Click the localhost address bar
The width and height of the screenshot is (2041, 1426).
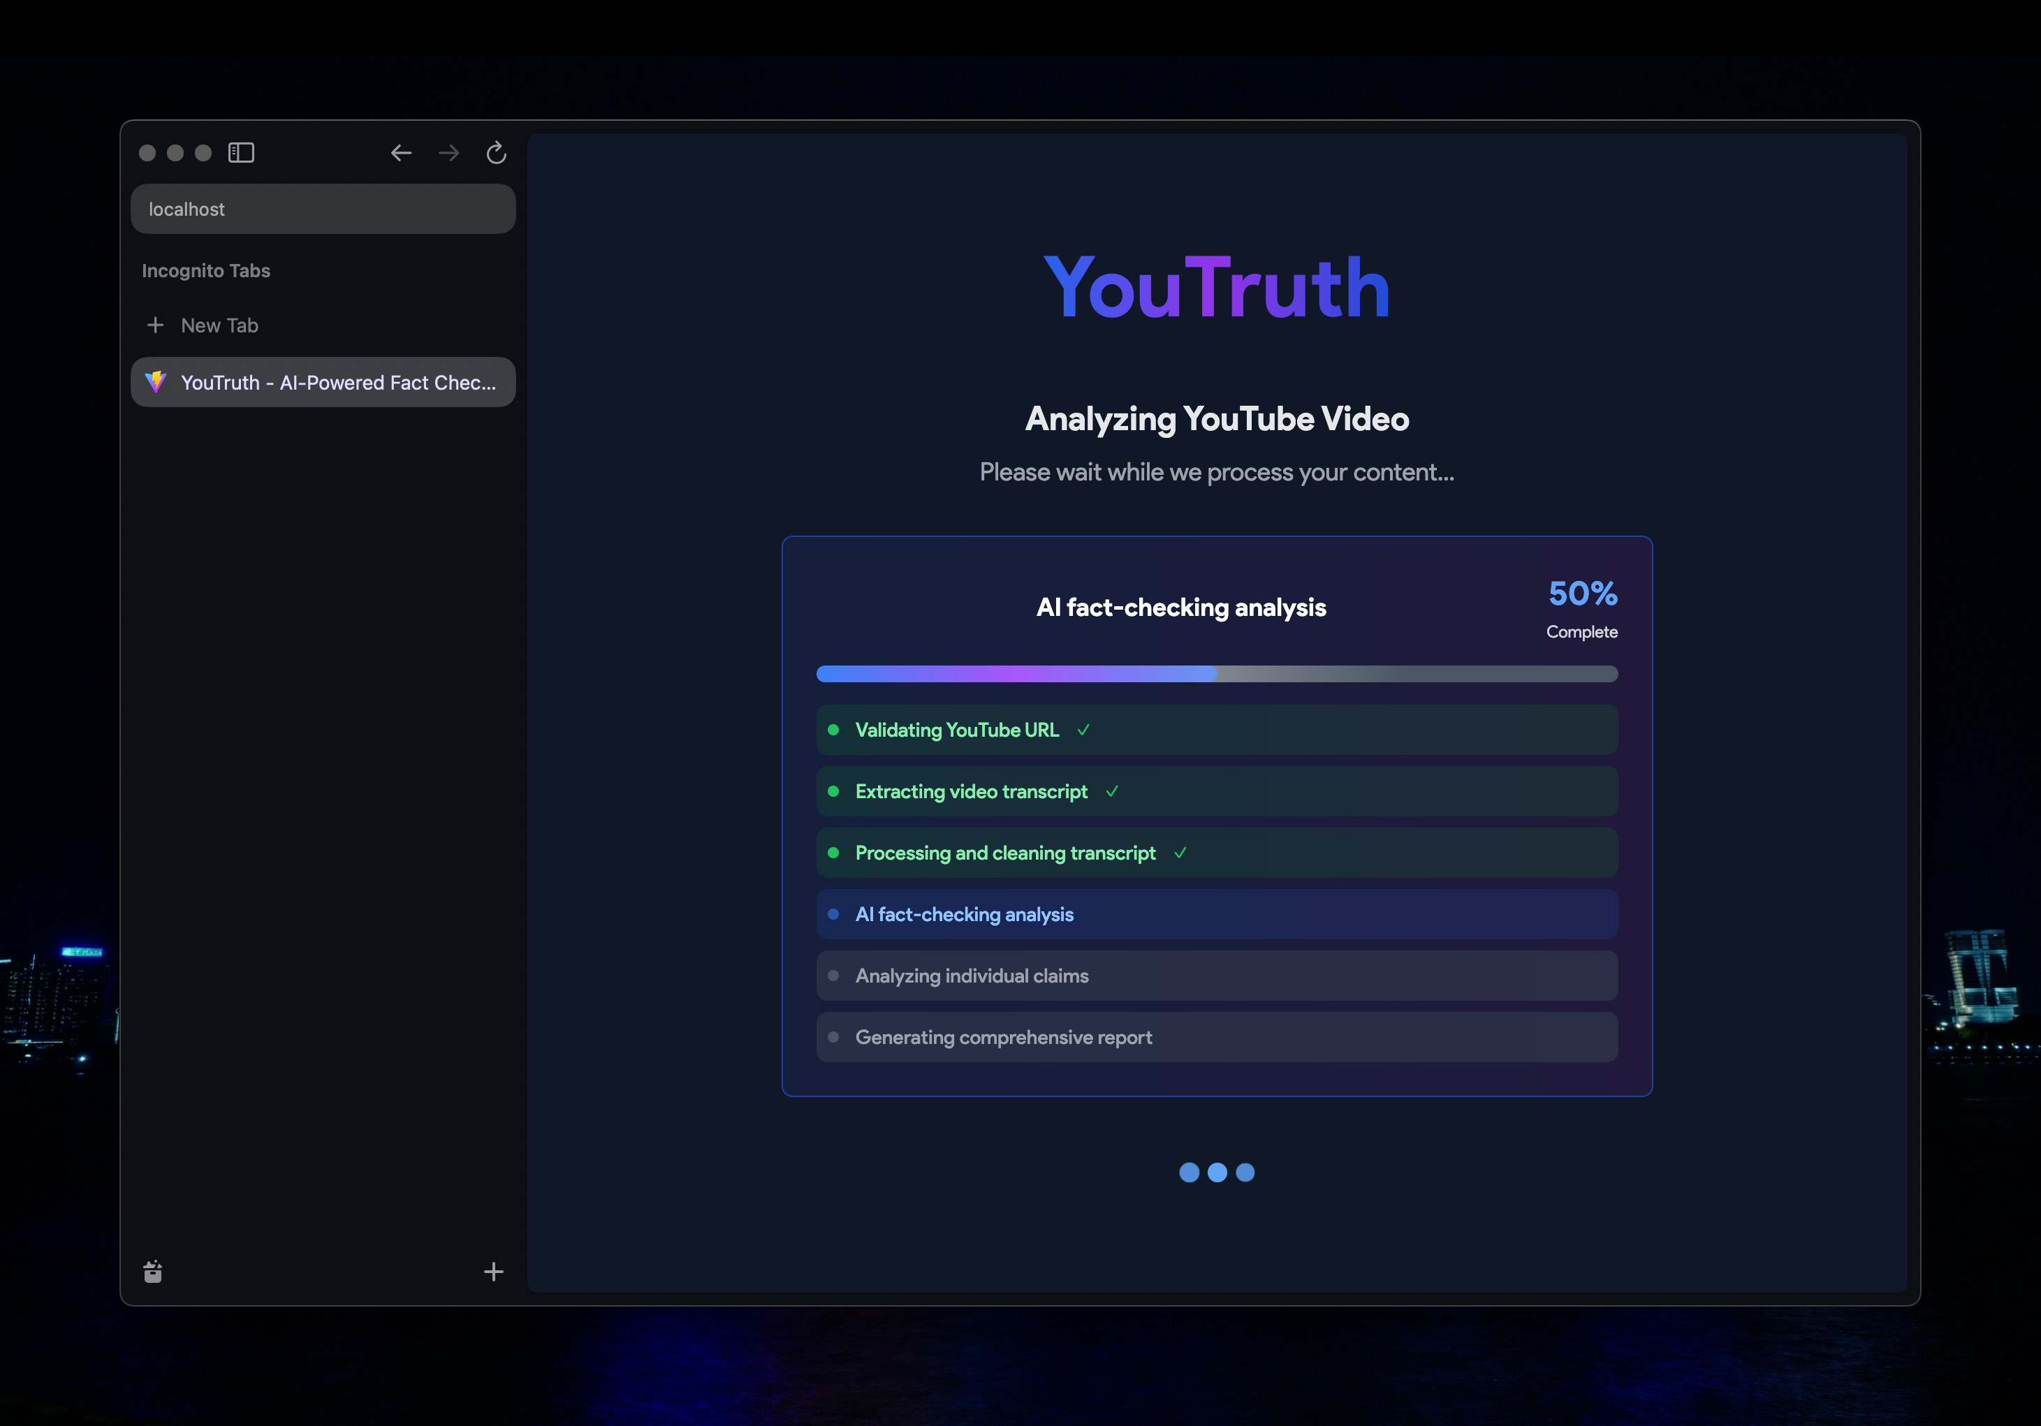tap(323, 210)
